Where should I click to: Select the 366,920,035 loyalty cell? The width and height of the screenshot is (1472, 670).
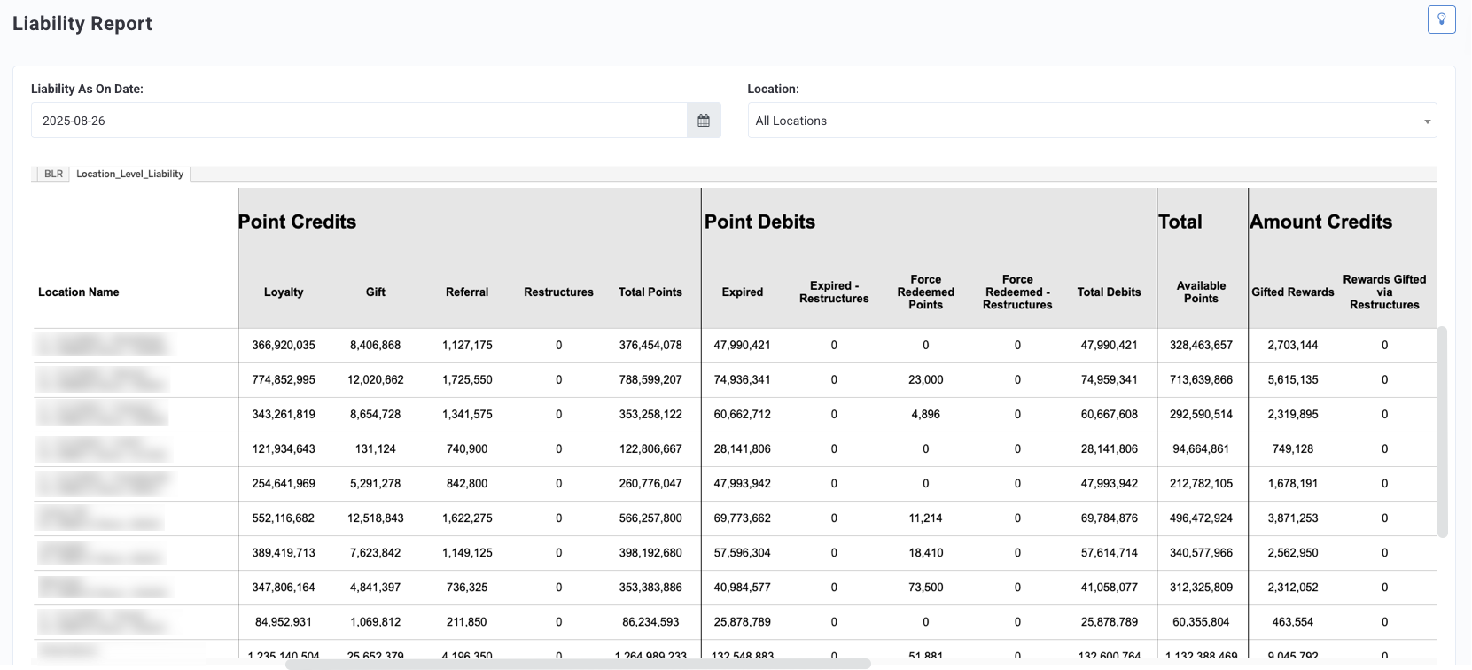click(284, 346)
